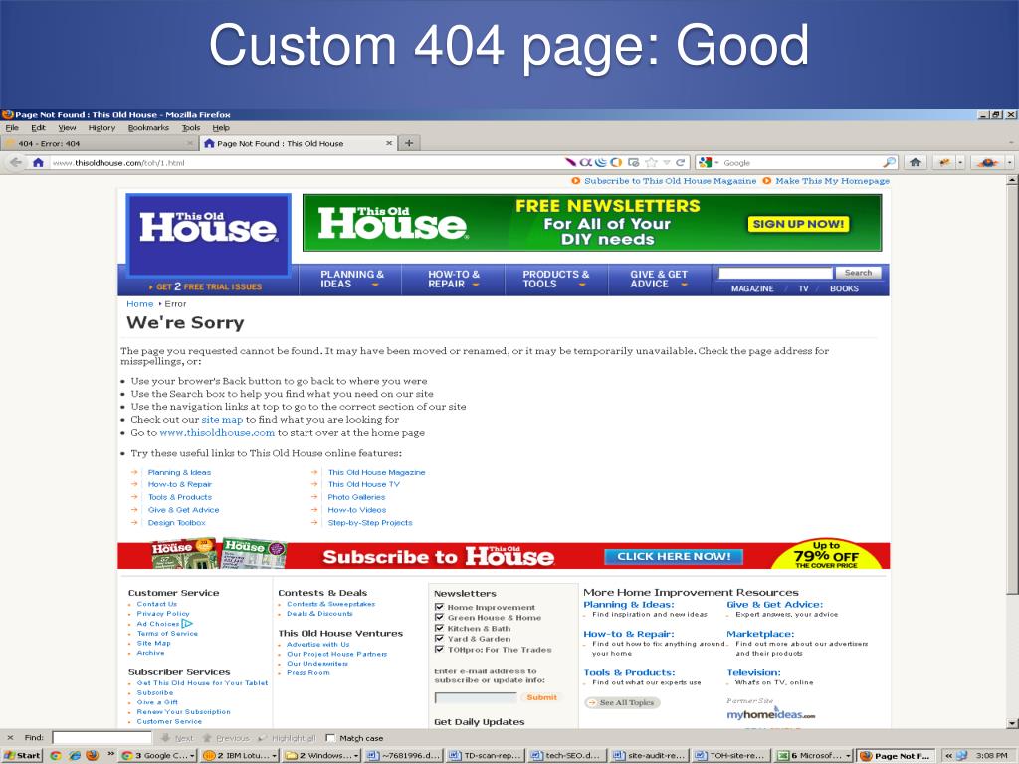Close the Page Not Found tab
The image size is (1019, 764).
(389, 143)
